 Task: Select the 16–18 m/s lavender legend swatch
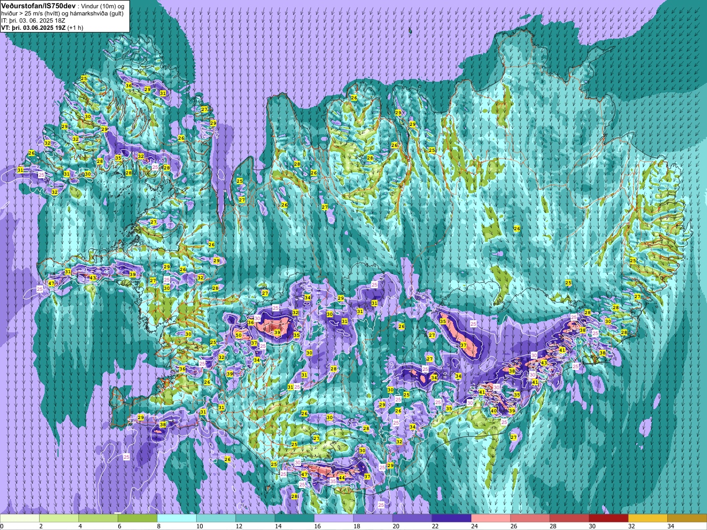point(334,518)
